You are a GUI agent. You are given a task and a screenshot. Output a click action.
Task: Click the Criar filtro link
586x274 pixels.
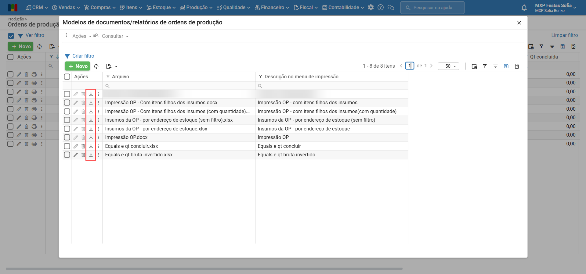click(x=83, y=56)
